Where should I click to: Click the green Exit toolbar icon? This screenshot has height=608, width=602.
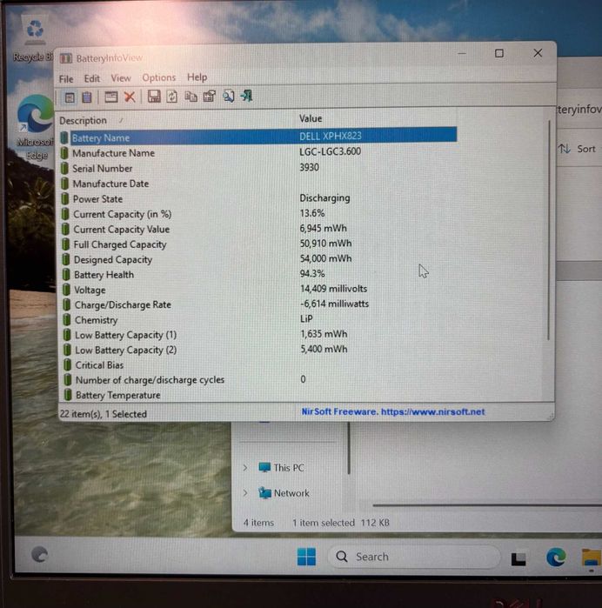[x=247, y=96]
